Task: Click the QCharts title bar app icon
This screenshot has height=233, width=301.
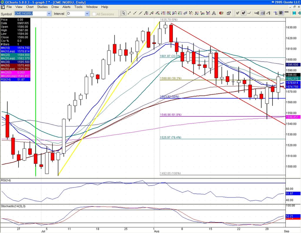Action: pos(2,2)
